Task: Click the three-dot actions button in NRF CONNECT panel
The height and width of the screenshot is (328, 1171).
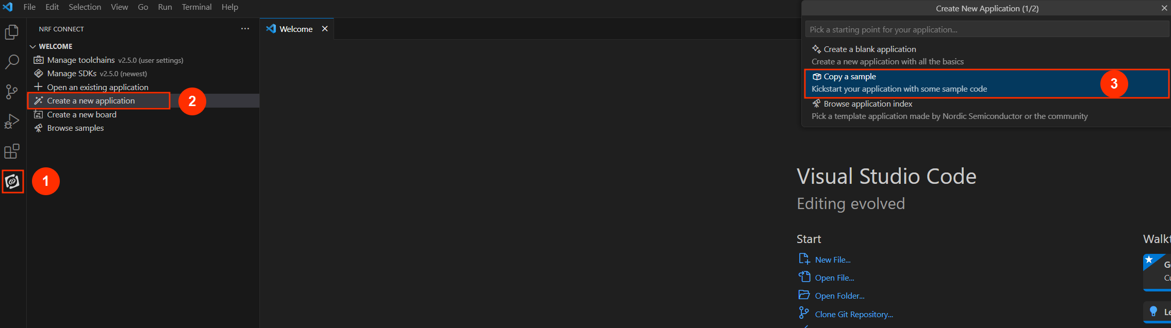Action: (x=245, y=29)
